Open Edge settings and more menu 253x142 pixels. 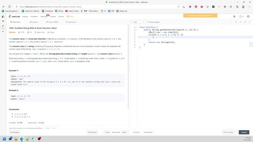[249, 7]
